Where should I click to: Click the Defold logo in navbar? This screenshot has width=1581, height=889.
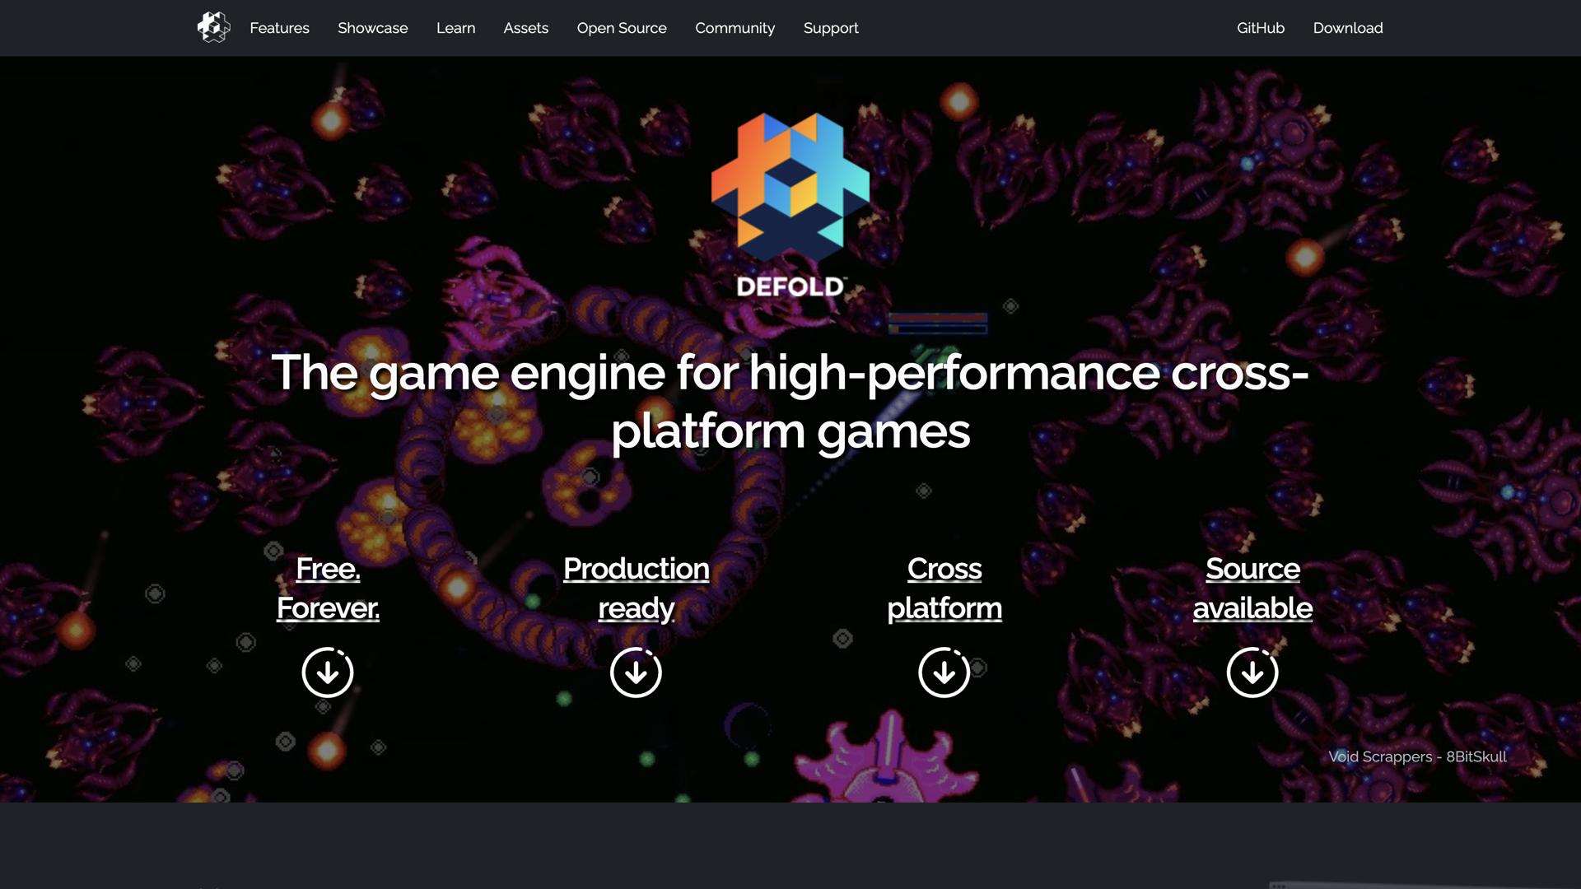(x=213, y=27)
